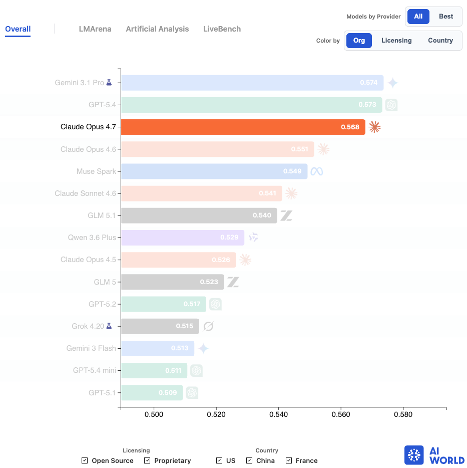Screen dimensions: 467x468
Task: Click the xAI logo beside Grok 4.20 bar
Action: point(208,326)
